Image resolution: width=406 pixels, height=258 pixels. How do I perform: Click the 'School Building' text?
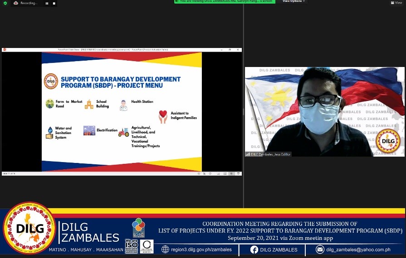point(103,104)
